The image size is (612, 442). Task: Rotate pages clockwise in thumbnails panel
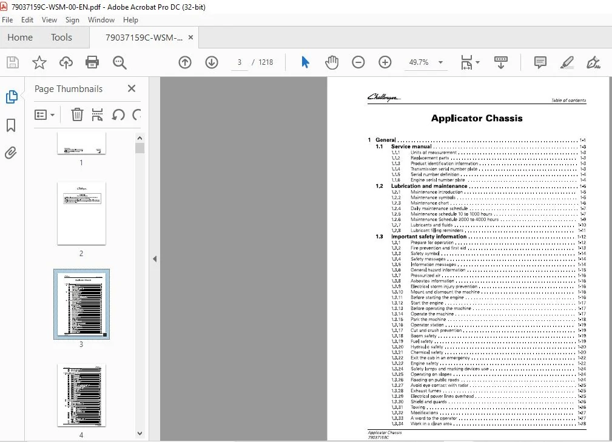(x=136, y=114)
